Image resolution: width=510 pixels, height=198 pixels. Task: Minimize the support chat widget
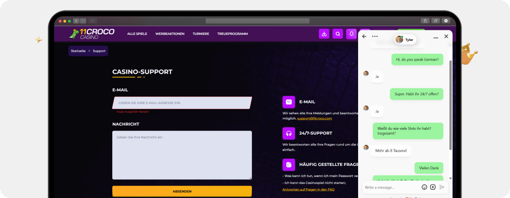point(436,37)
